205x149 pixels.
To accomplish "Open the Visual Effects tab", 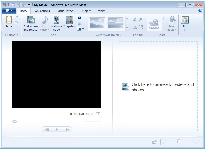I will click(66, 11).
